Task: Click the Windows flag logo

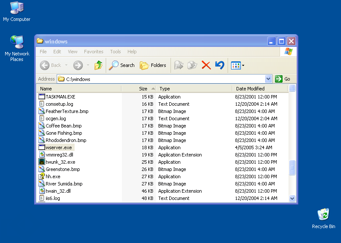Action: click(289, 52)
